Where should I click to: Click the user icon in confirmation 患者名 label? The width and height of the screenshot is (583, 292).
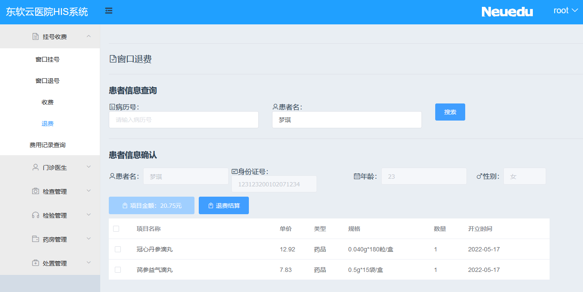pos(112,176)
